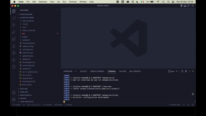Click the Watch status bar item

[x=69, y=105]
